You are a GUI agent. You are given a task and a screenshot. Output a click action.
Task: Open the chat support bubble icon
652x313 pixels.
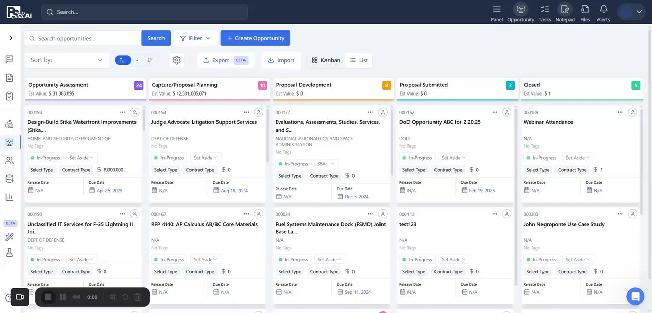(x=635, y=296)
